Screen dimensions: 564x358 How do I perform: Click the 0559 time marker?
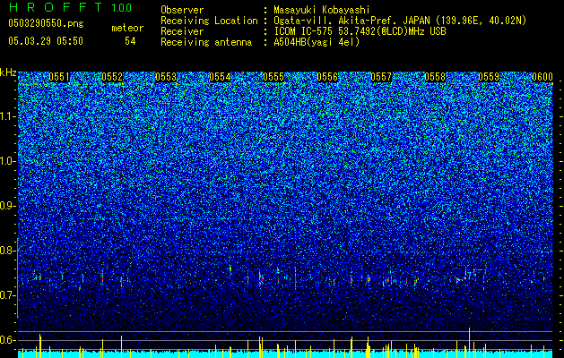tap(489, 77)
